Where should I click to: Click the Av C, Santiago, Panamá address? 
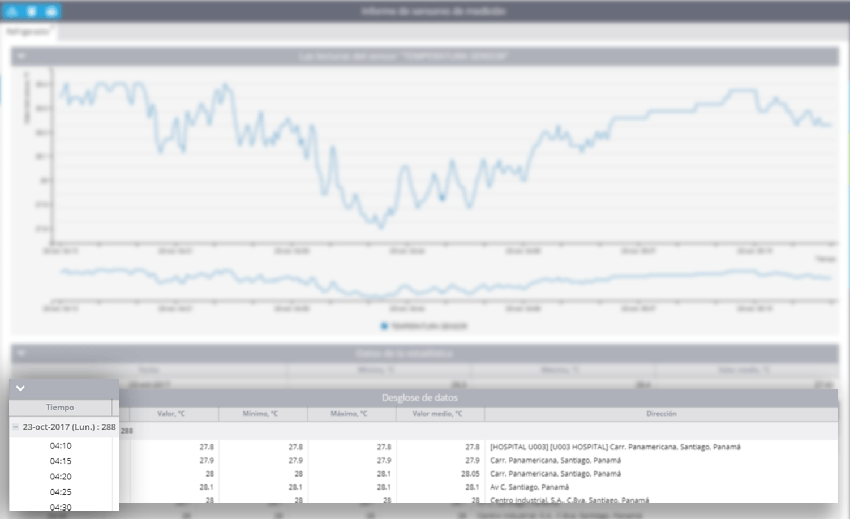pos(529,487)
